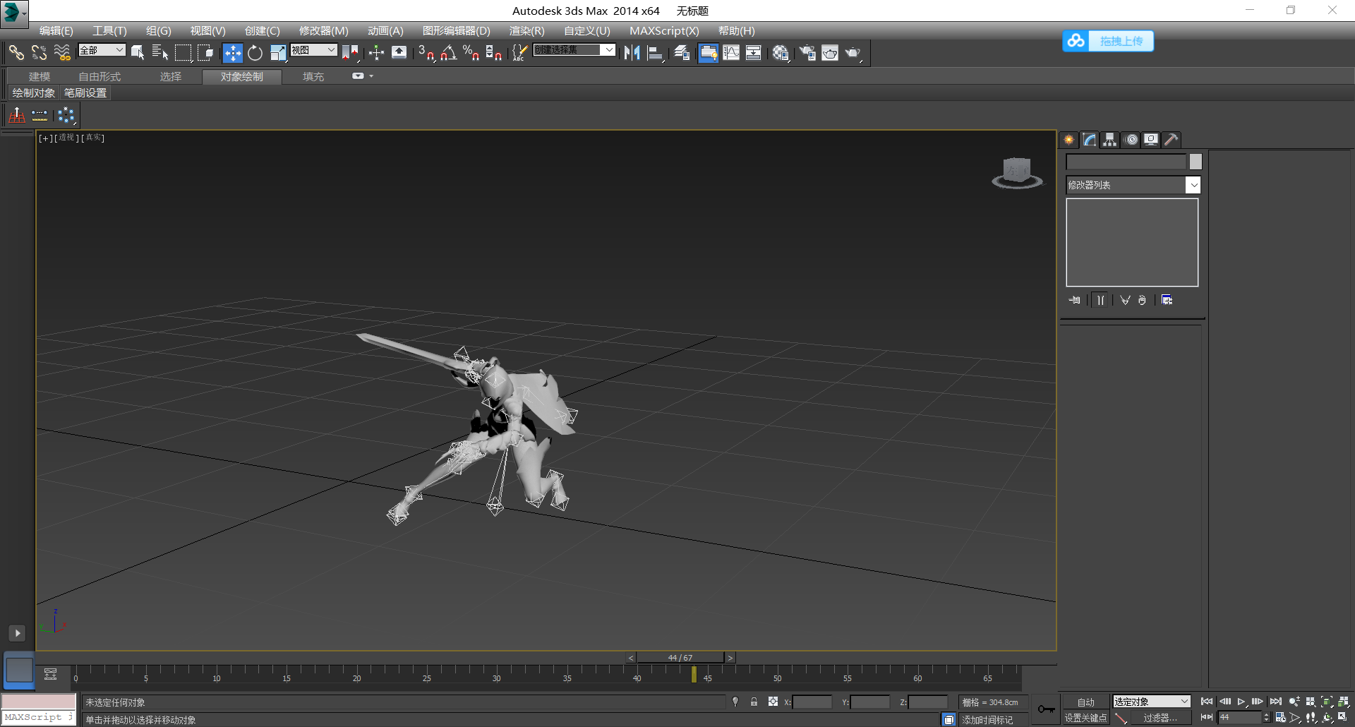Open the 渲染(R) menu

[x=526, y=31]
